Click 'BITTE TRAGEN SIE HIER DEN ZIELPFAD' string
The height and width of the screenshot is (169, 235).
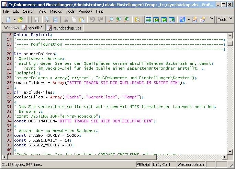click(105, 121)
